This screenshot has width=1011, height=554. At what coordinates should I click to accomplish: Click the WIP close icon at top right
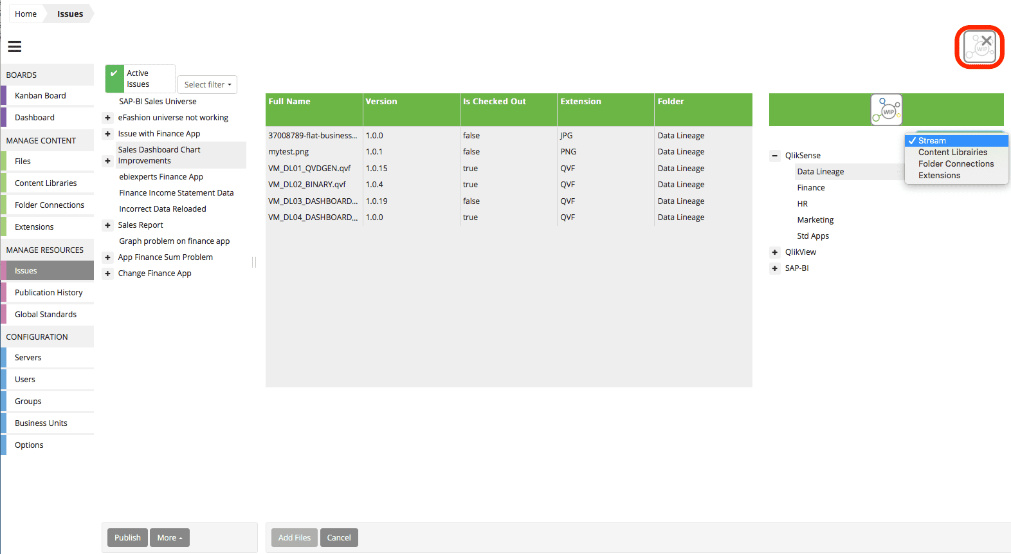tap(979, 47)
